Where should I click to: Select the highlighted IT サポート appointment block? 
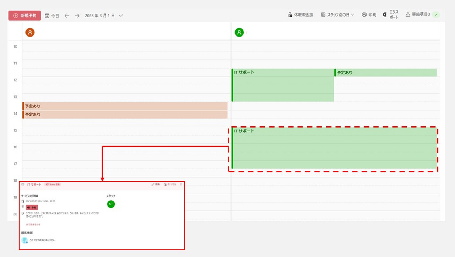point(333,148)
